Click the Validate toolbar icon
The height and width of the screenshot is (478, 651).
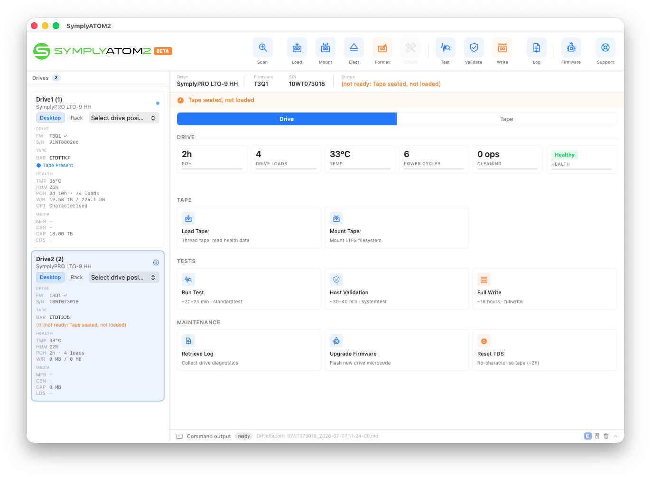(x=474, y=47)
